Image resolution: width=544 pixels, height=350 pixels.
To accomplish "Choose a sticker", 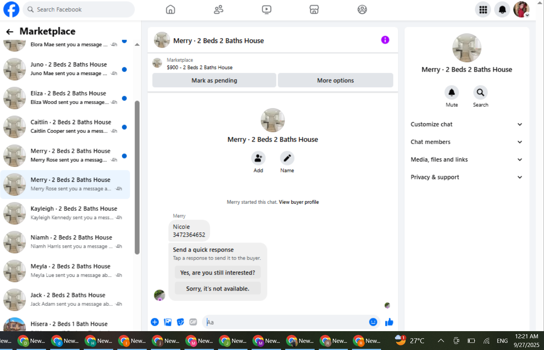I will 181,322.
